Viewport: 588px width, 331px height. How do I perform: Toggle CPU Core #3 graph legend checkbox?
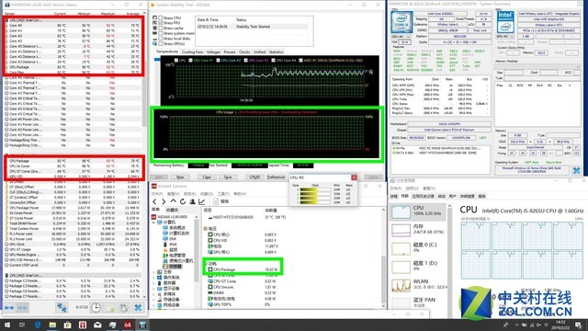point(246,60)
